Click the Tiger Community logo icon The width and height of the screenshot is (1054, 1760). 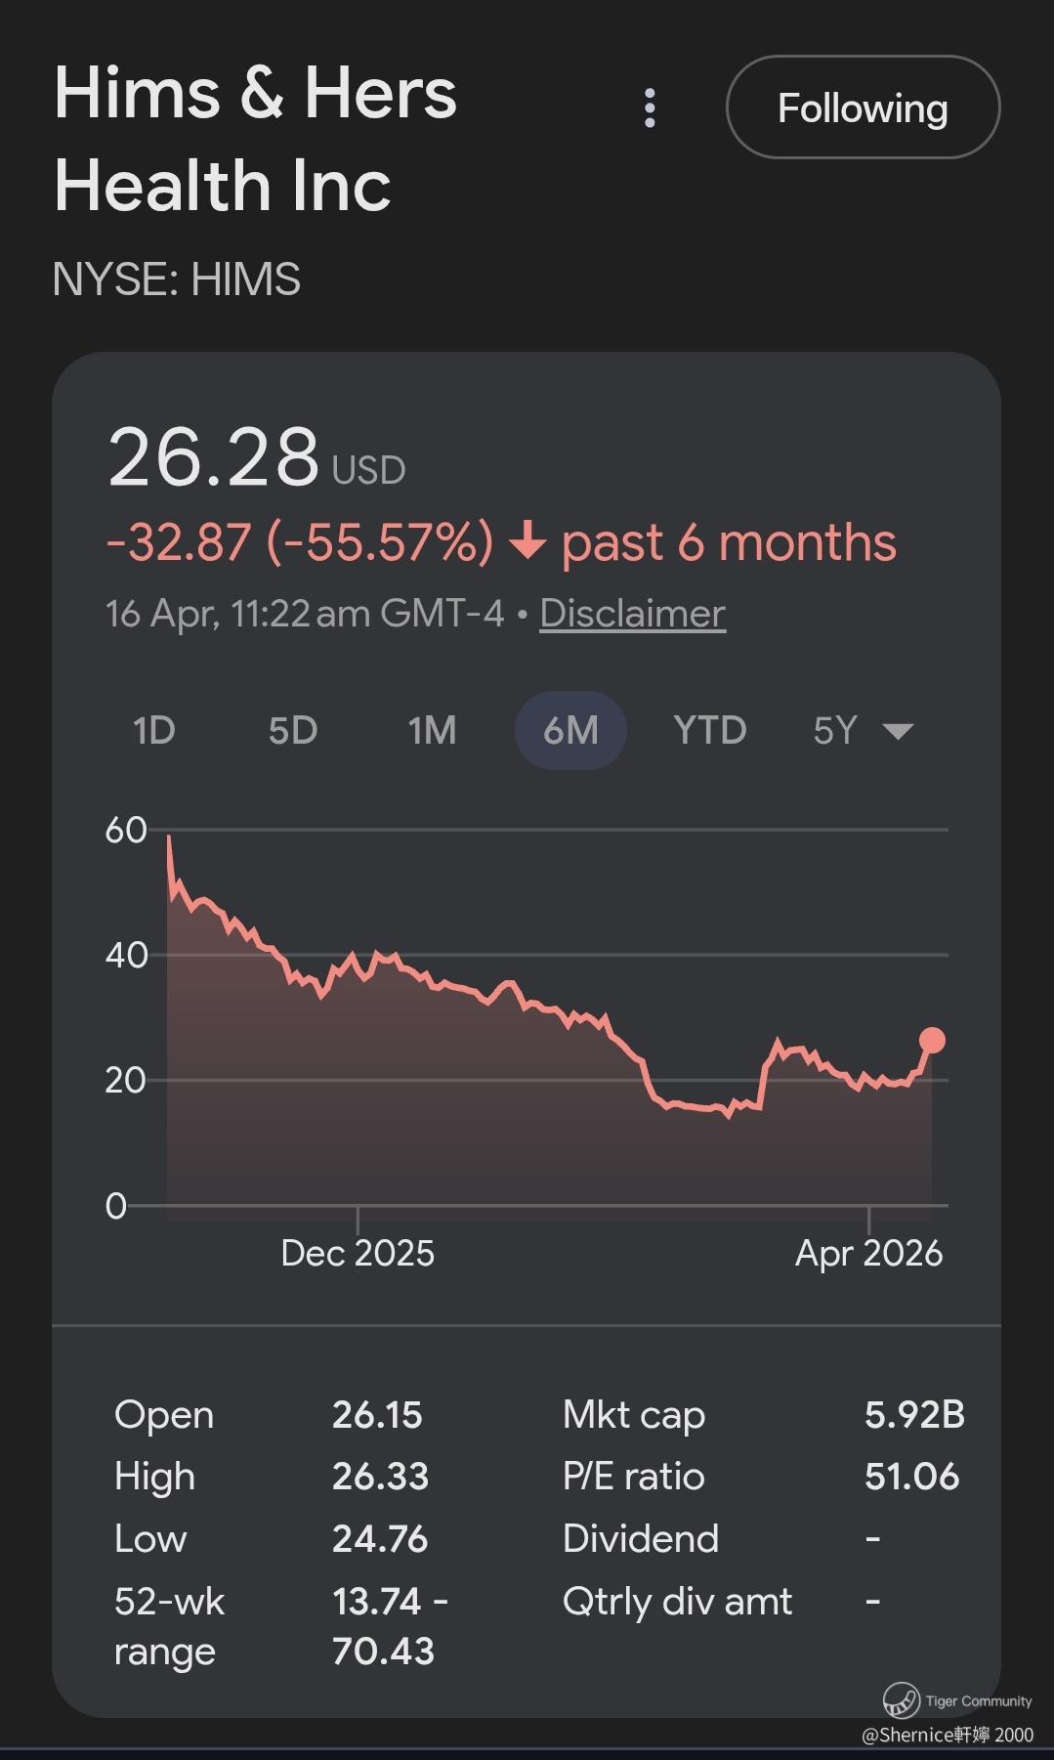pos(901,1699)
